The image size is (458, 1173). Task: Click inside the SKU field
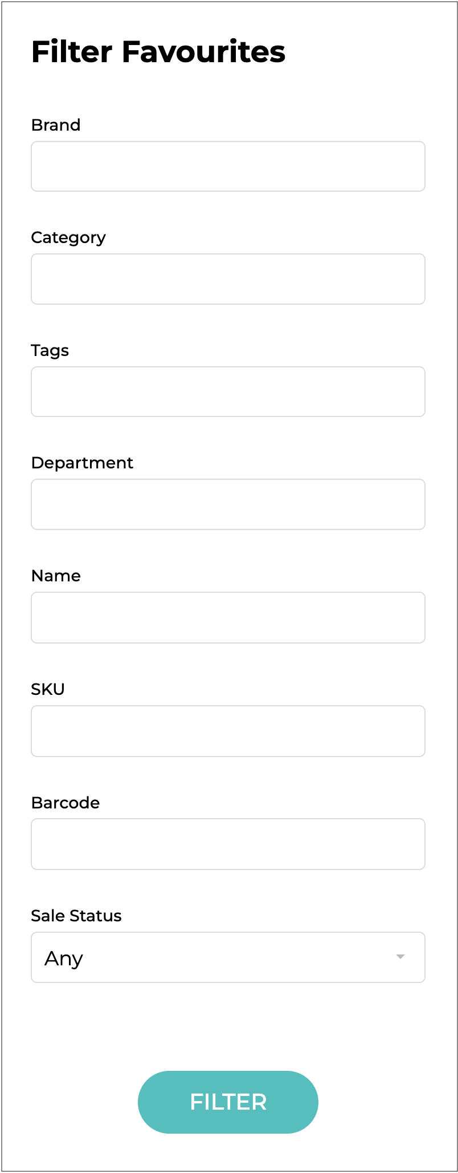tap(228, 731)
